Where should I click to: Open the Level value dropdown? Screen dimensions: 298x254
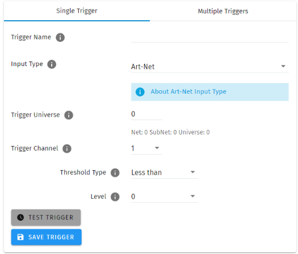point(164,197)
